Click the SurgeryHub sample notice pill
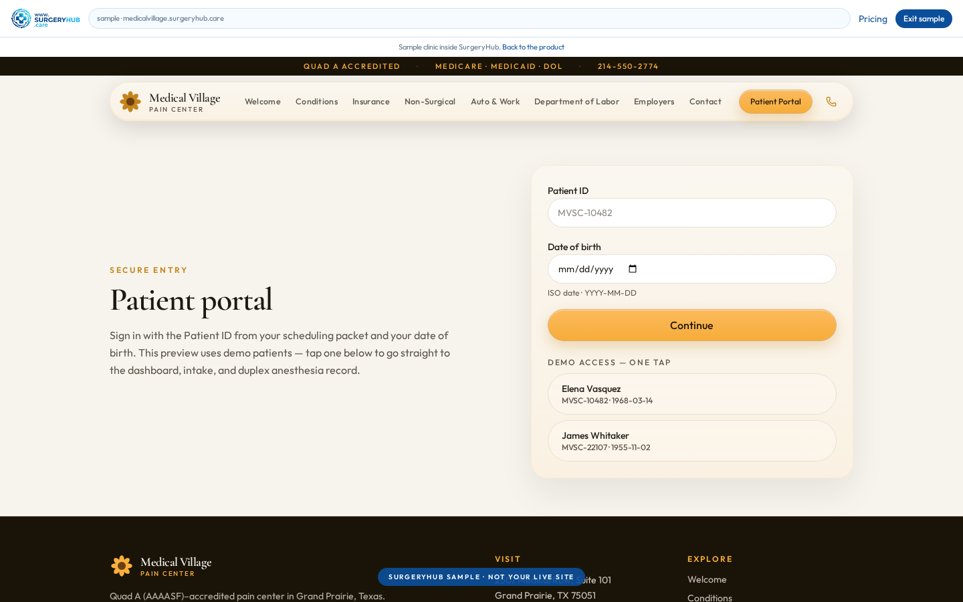 pyautogui.click(x=481, y=577)
